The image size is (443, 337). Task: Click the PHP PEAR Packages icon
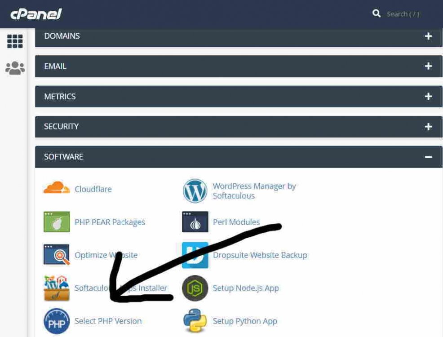pos(57,222)
